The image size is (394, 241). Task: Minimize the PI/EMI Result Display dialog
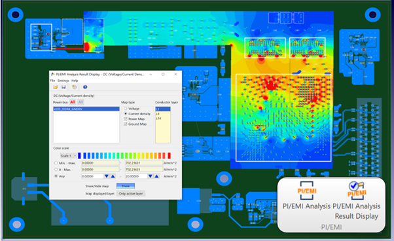pos(151,74)
